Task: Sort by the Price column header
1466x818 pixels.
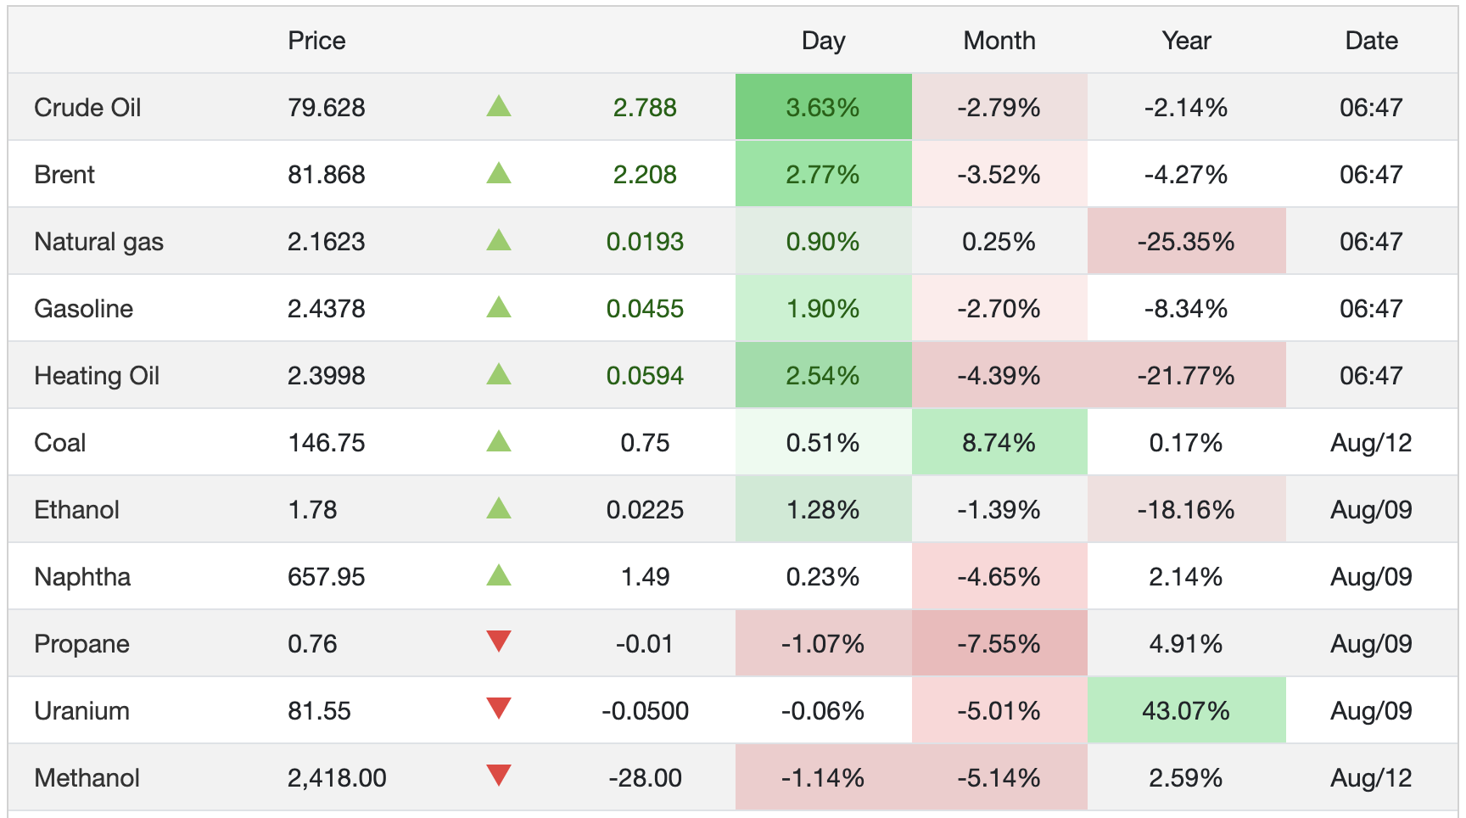Action: [316, 41]
